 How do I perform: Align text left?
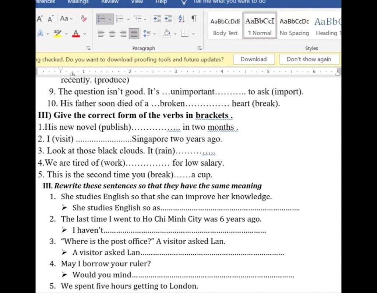(x=101, y=33)
